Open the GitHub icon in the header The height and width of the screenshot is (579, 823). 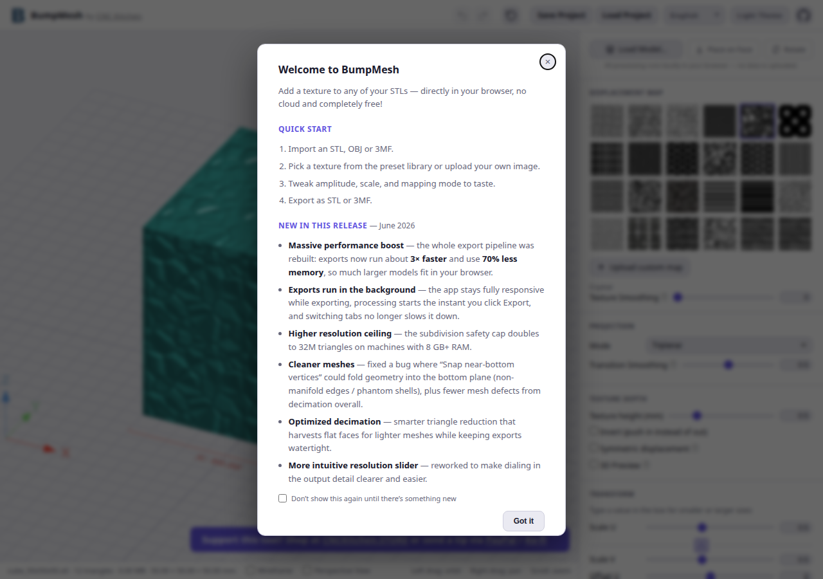[804, 15]
